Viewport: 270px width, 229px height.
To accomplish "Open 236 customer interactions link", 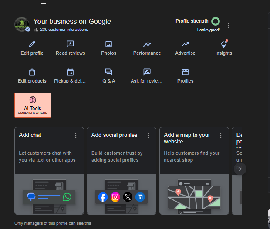I will 64,30.
